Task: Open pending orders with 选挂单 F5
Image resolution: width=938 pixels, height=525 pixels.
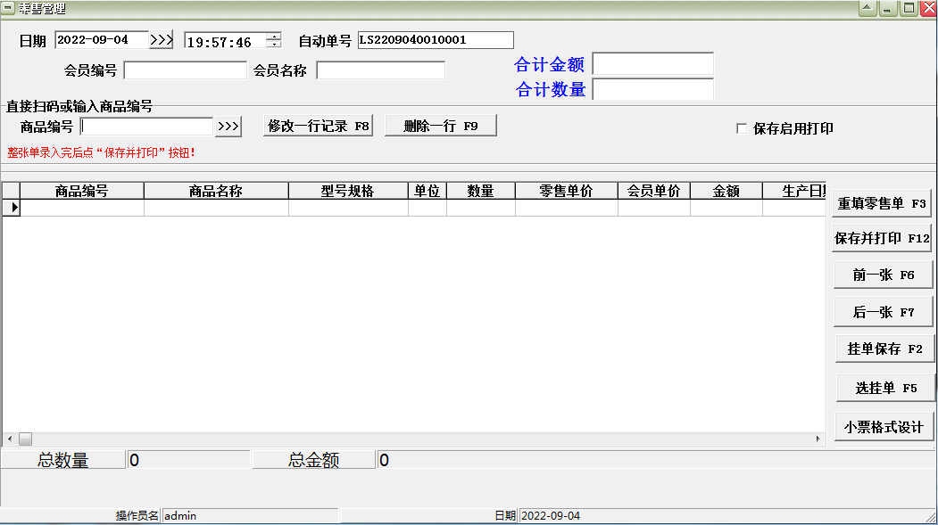Action: click(x=884, y=385)
